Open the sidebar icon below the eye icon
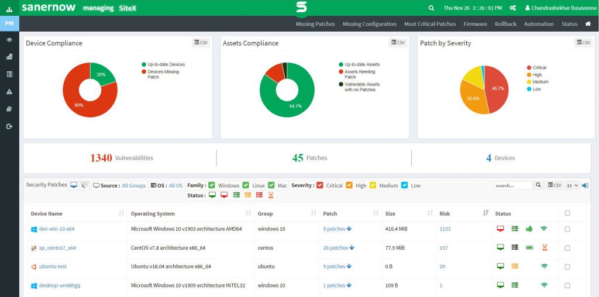 (9, 57)
